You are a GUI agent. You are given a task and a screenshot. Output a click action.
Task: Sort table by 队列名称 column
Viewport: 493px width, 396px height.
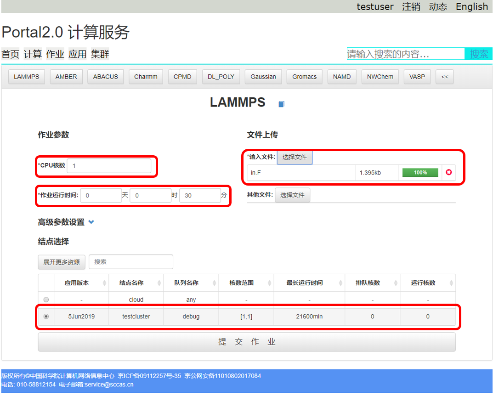click(214, 283)
